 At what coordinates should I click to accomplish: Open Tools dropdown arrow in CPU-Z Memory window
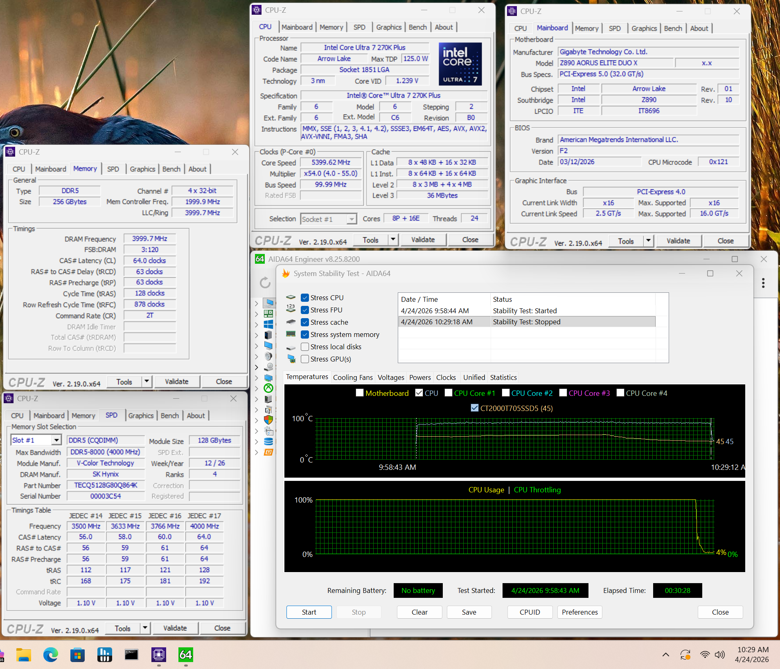click(x=147, y=382)
